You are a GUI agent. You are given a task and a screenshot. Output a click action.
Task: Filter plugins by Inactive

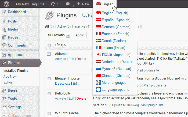pos(80,27)
